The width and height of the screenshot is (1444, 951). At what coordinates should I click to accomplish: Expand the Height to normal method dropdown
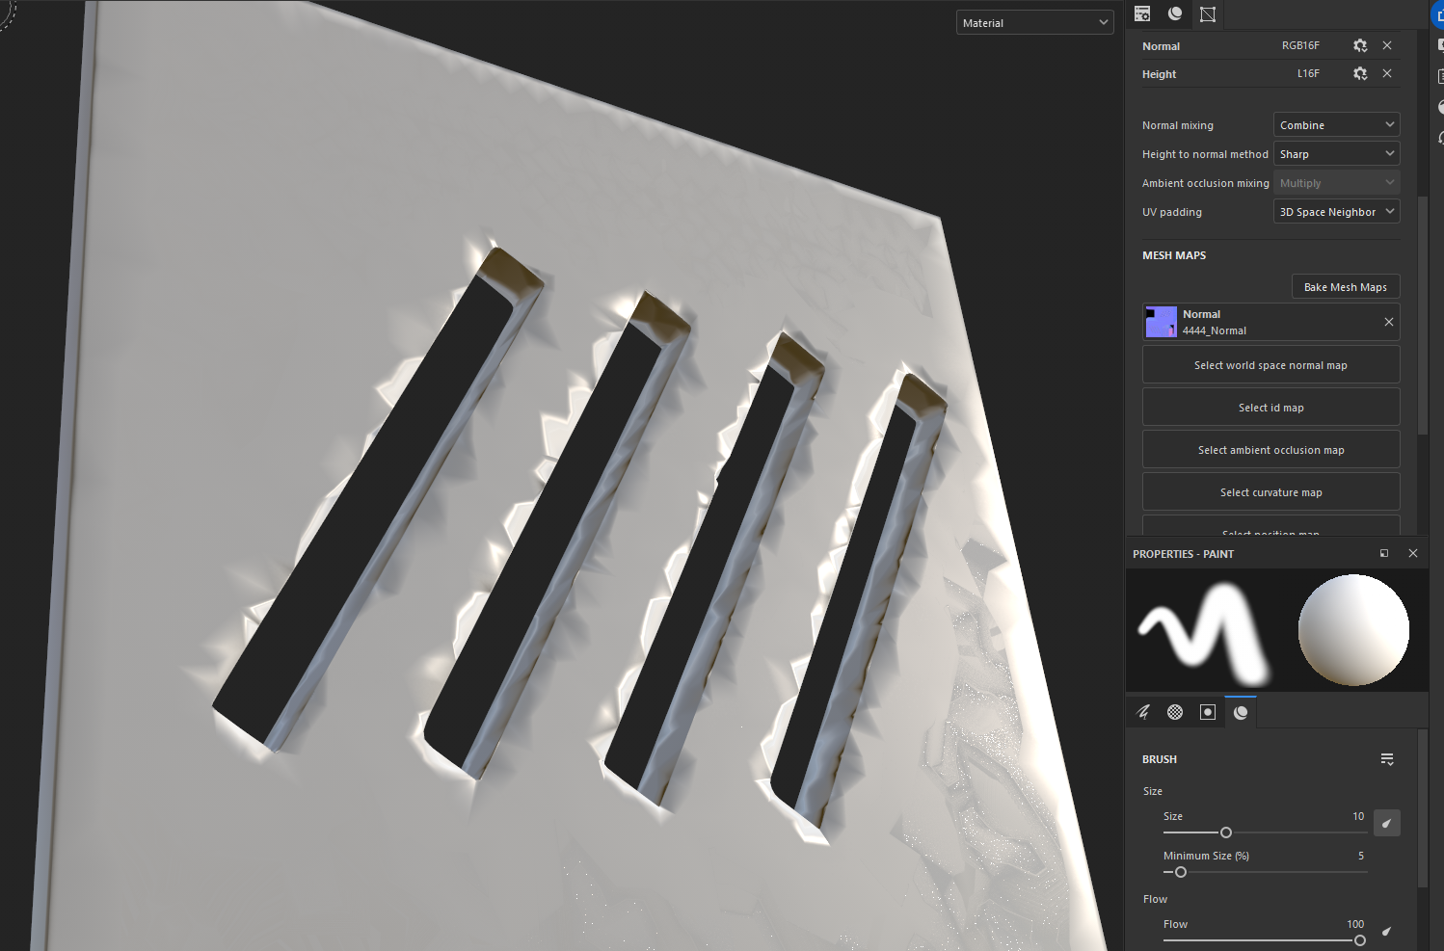[x=1336, y=154]
